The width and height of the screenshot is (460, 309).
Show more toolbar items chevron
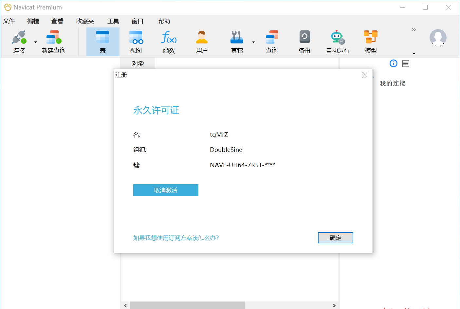tap(414, 29)
